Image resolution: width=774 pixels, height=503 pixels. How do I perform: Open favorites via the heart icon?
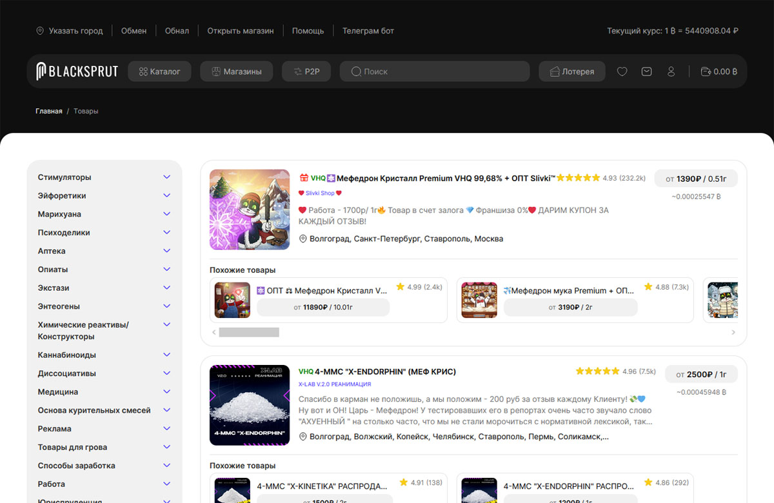point(622,71)
